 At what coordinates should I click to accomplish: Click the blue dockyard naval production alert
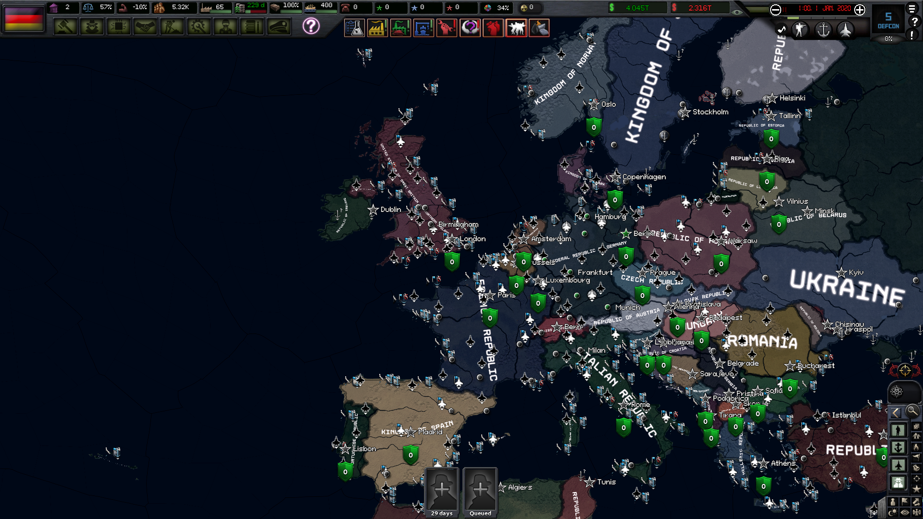point(424,28)
